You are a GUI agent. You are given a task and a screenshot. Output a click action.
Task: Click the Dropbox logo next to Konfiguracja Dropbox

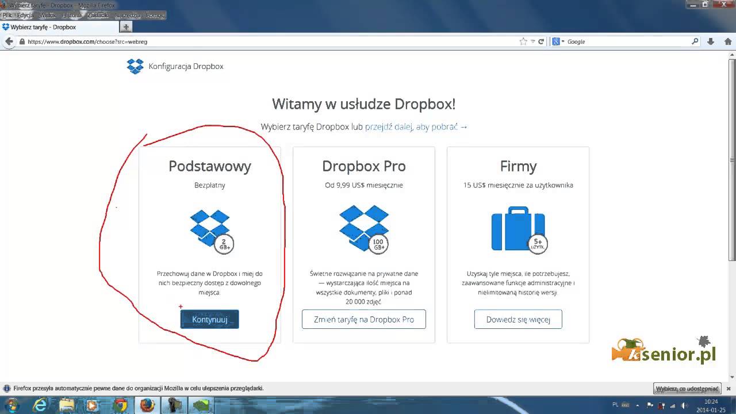click(135, 66)
